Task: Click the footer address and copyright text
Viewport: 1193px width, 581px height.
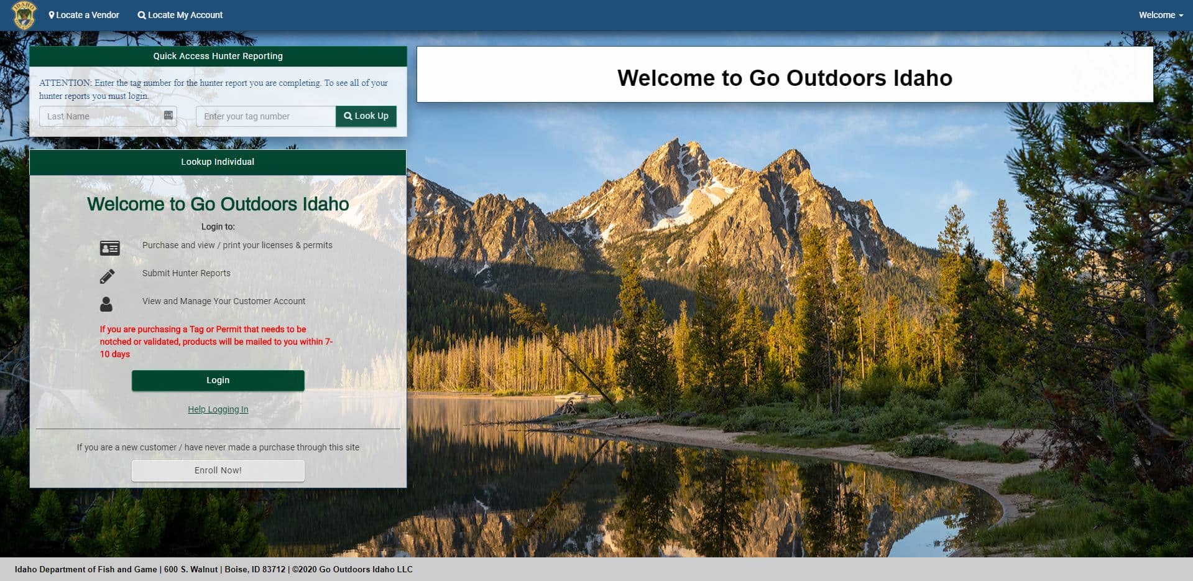Action: (x=214, y=569)
